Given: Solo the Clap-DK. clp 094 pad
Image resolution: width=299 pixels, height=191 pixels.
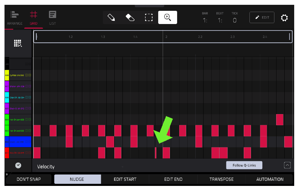Looking at the screenshot, I should pyautogui.click(x=30, y=97).
